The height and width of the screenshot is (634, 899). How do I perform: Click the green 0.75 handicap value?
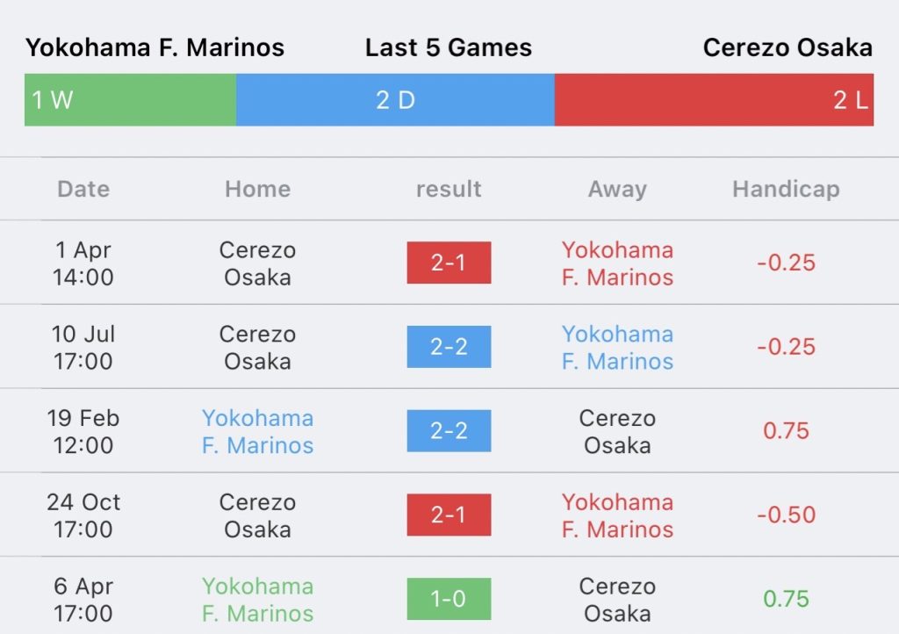(786, 599)
